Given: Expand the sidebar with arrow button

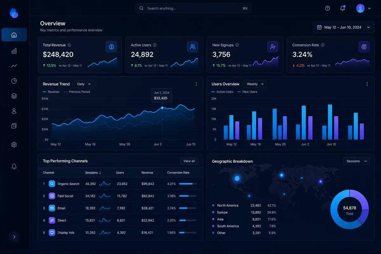Looking at the screenshot, I should point(14,237).
